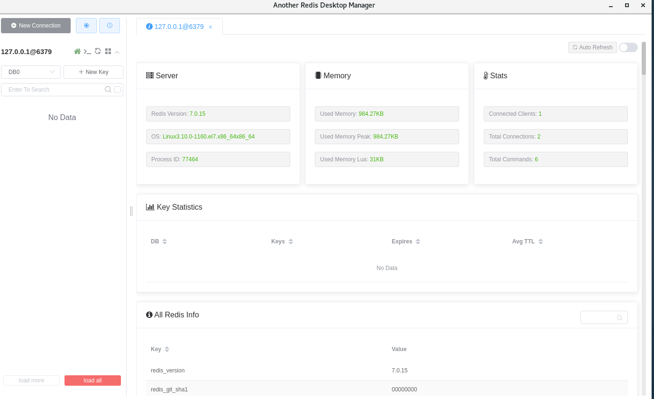Click the Used Memory 984.27KB field
The height and width of the screenshot is (399, 654).
click(x=387, y=114)
